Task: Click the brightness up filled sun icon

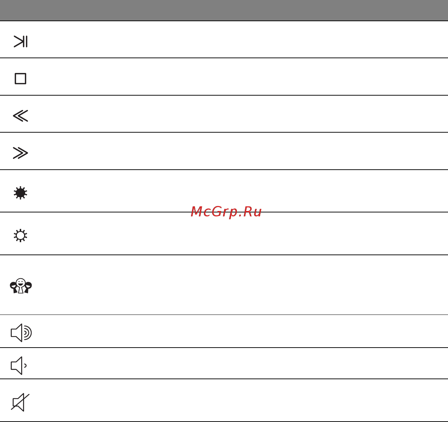Action: (x=20, y=193)
